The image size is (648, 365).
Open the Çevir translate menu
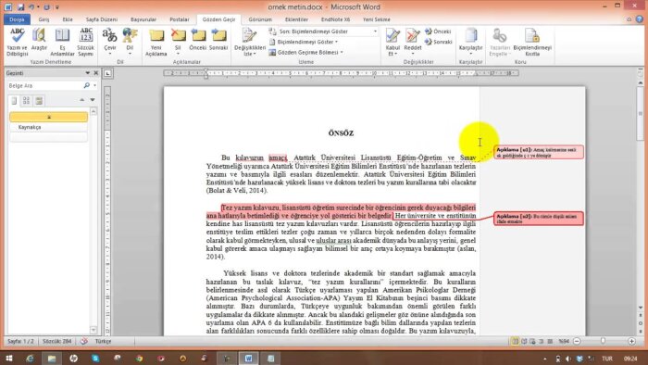(x=110, y=42)
